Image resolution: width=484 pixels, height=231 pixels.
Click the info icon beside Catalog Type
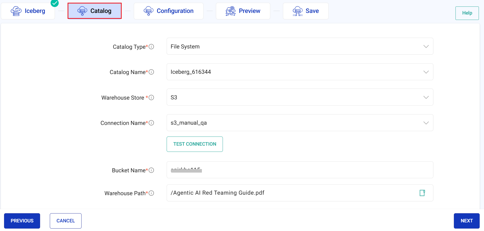[x=151, y=47]
